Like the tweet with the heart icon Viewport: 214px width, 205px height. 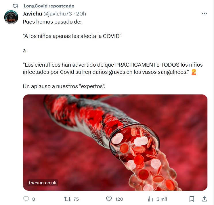109,199
